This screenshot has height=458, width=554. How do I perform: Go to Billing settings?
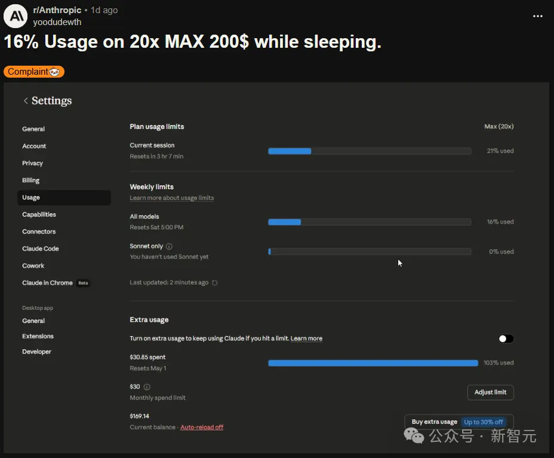(x=31, y=180)
